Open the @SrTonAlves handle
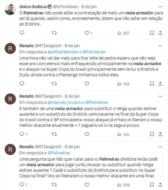Image resolution: width=168 pixels, height=190 pixels. click(66, 7)
